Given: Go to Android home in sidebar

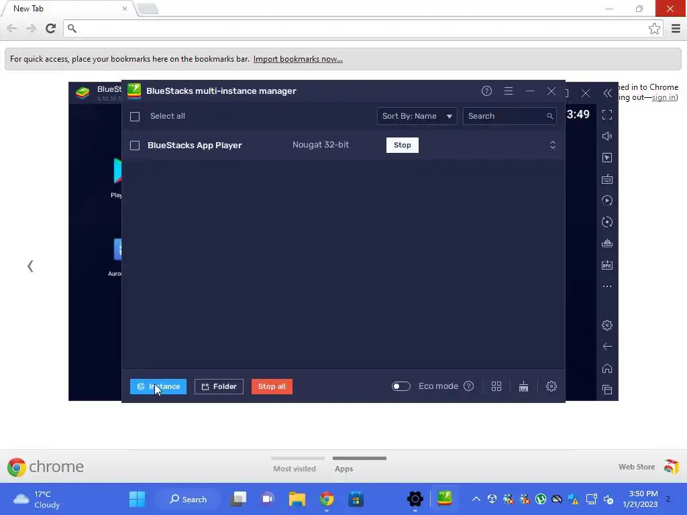Looking at the screenshot, I should (607, 368).
